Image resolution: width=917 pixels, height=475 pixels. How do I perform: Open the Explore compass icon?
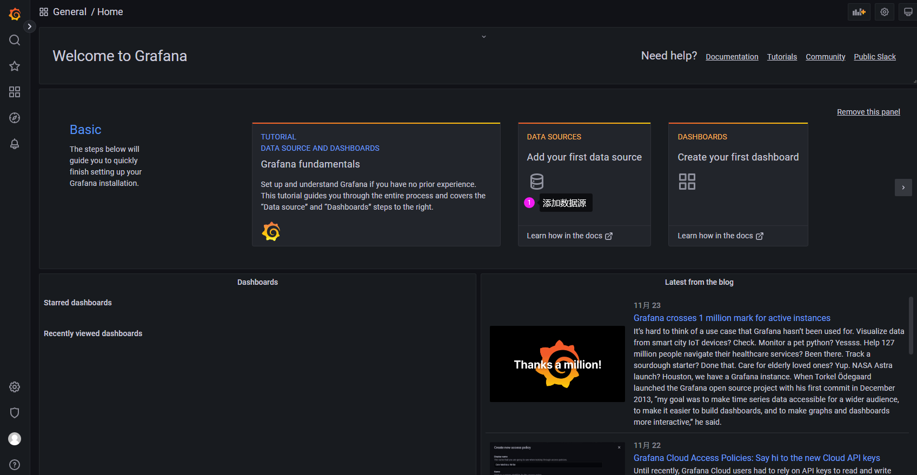pos(15,118)
